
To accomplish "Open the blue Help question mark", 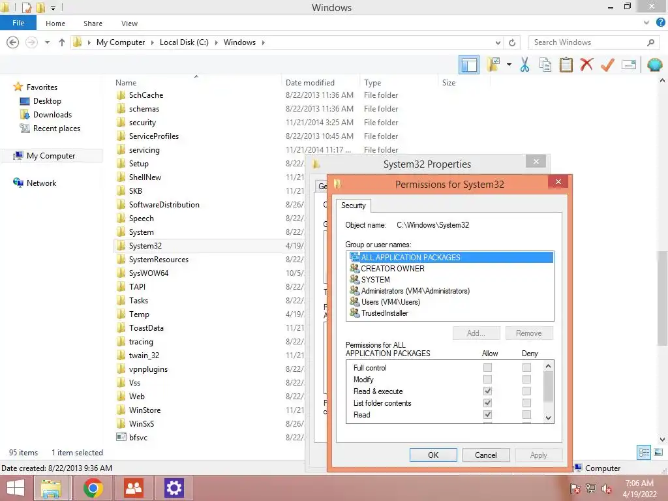I will (660, 23).
